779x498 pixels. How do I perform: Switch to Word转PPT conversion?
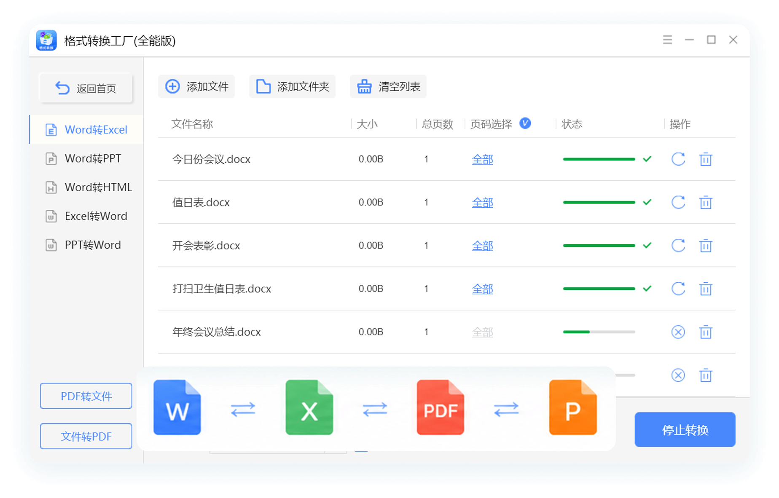86,158
